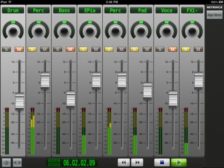Screen dimensions: 224x168
Task: Select the Perc name label beside Pad
Action: coord(115,10)
